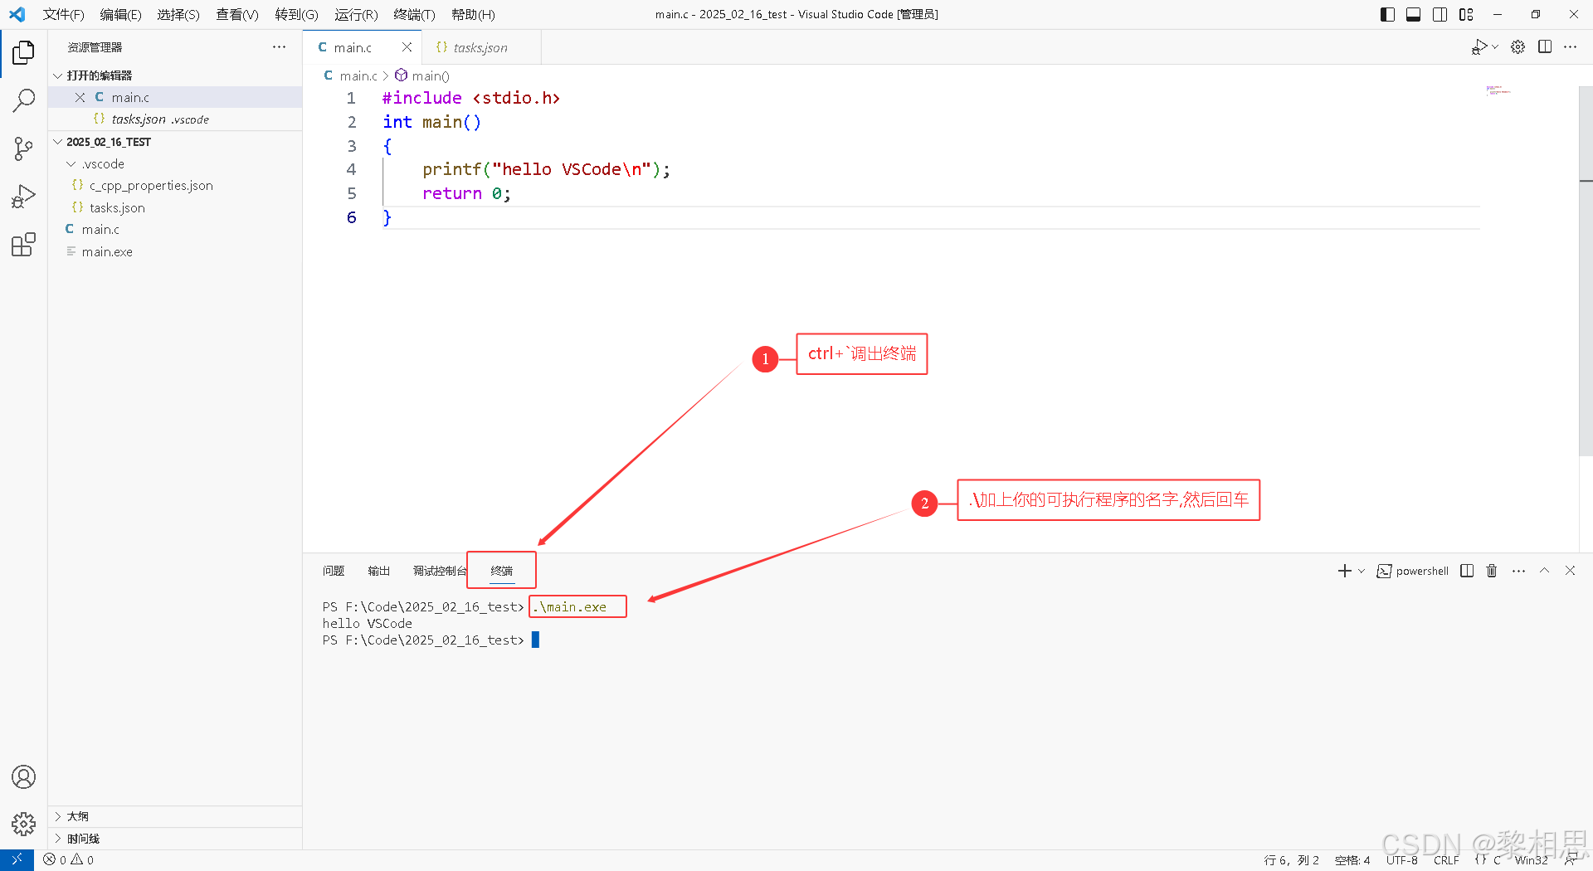Open the Accounts icon in activity bar
This screenshot has width=1593, height=871.
click(x=23, y=777)
